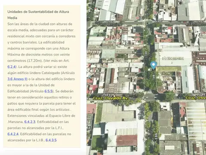Open the 6.4.2.3 article link

[30, 122]
